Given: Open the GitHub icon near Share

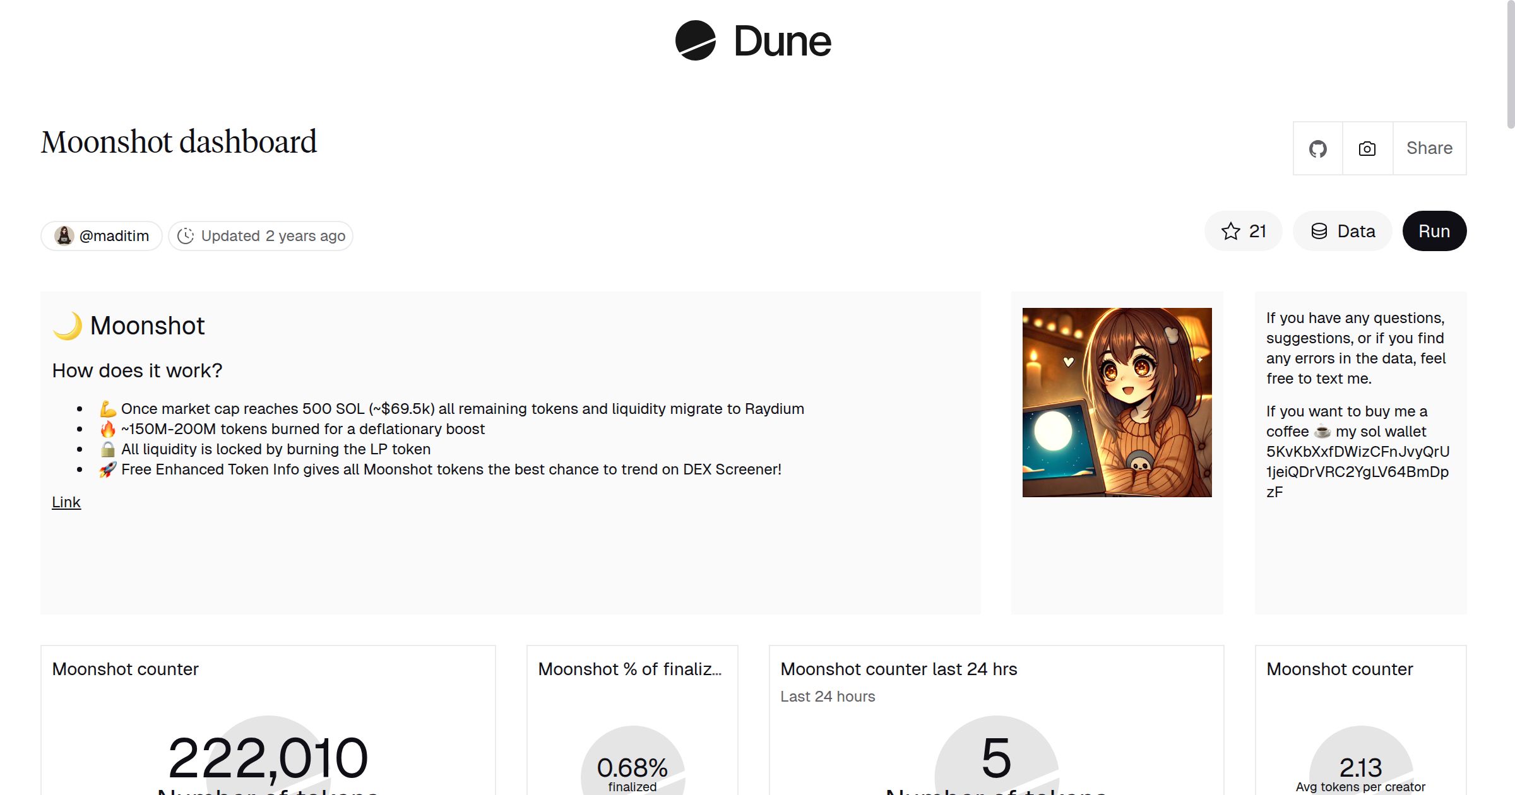Looking at the screenshot, I should tap(1317, 148).
